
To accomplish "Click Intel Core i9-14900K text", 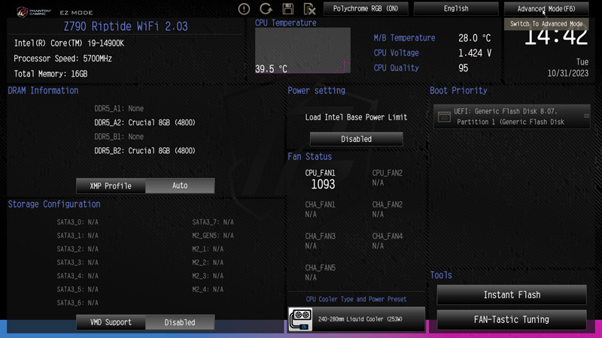I will (x=69, y=44).
